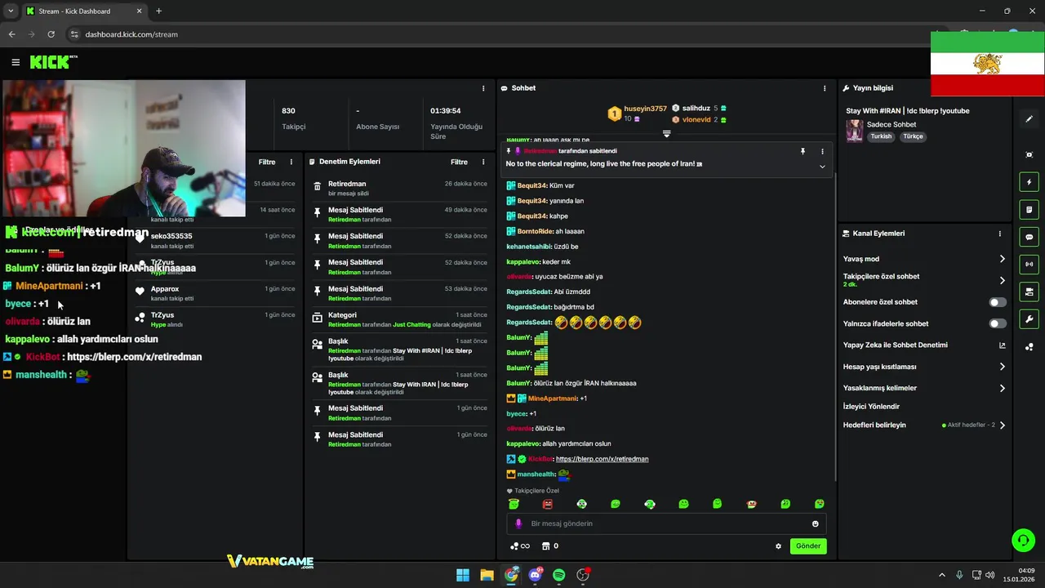Open the stats panel three-dot menu
1045x588 pixels.
click(483, 88)
